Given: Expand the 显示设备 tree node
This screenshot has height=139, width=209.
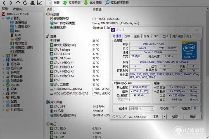Looking at the screenshot, I should coord(3,69).
